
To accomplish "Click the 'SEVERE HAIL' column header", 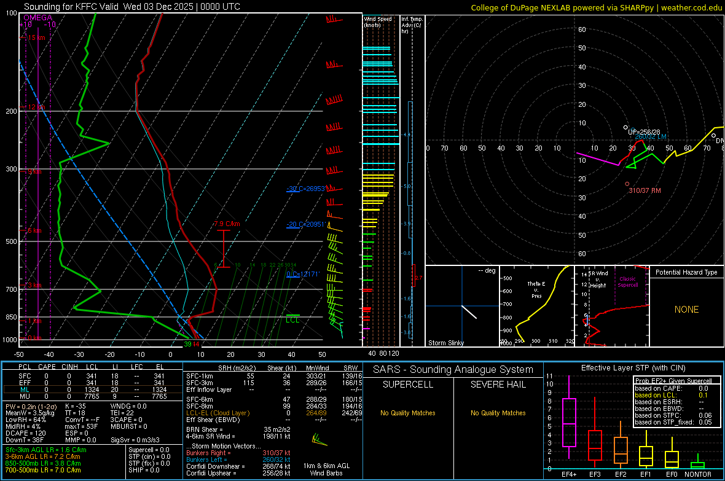I will pyautogui.click(x=498, y=385).
